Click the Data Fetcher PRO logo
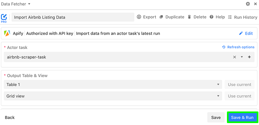The width and height of the screenshot is (259, 125). pyautogui.click(x=4, y=18)
